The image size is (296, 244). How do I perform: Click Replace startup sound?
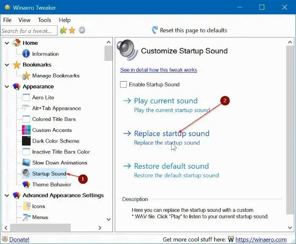click(171, 134)
